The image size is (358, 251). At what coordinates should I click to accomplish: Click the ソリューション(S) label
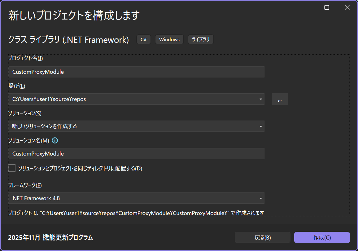tap(25, 113)
